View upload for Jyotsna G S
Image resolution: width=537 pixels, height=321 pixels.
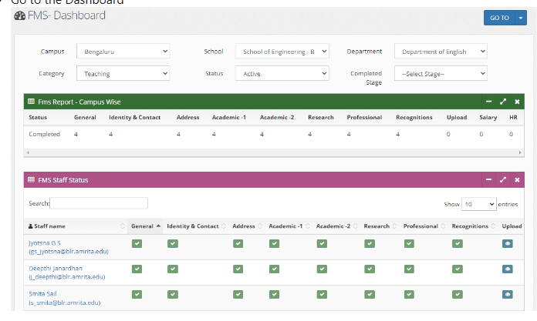coord(508,244)
